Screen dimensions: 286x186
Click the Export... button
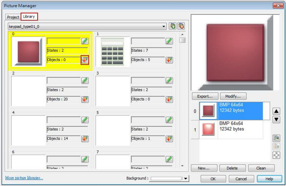(205, 96)
